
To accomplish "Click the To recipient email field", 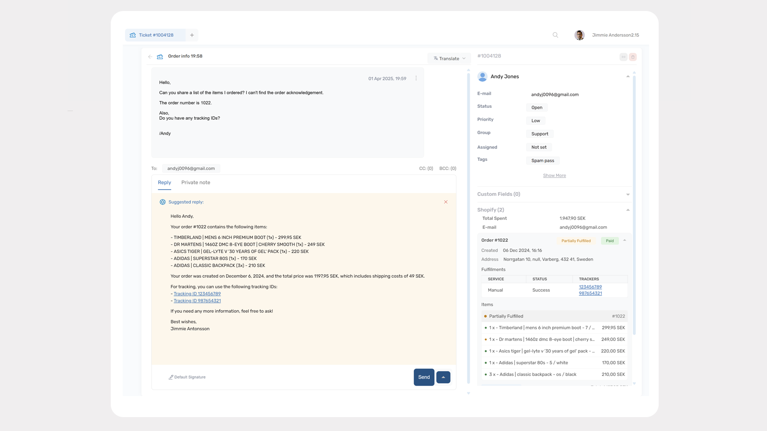I will (191, 169).
